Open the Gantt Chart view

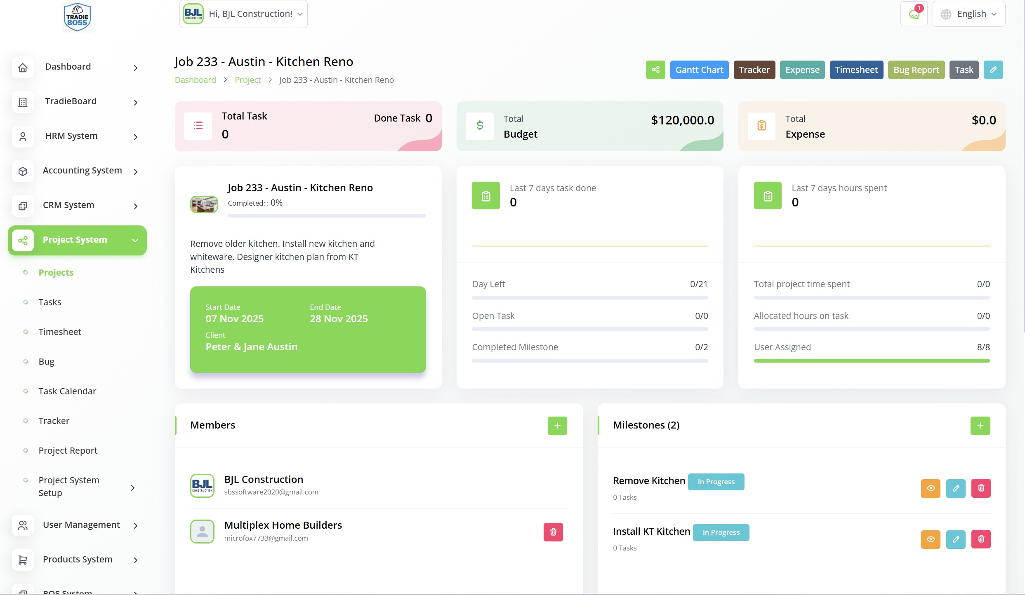[x=699, y=70]
